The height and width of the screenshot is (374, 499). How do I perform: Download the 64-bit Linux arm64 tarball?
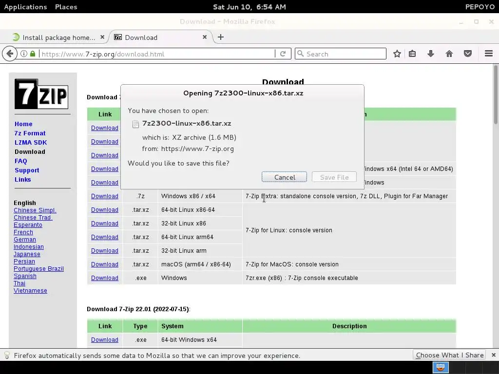[x=104, y=237]
